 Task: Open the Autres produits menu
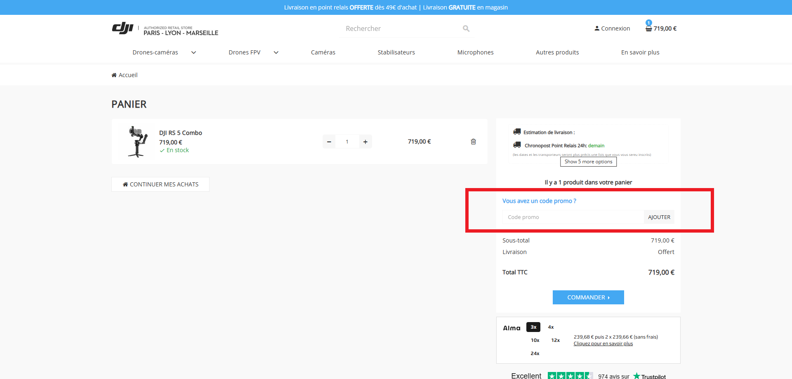pos(557,52)
